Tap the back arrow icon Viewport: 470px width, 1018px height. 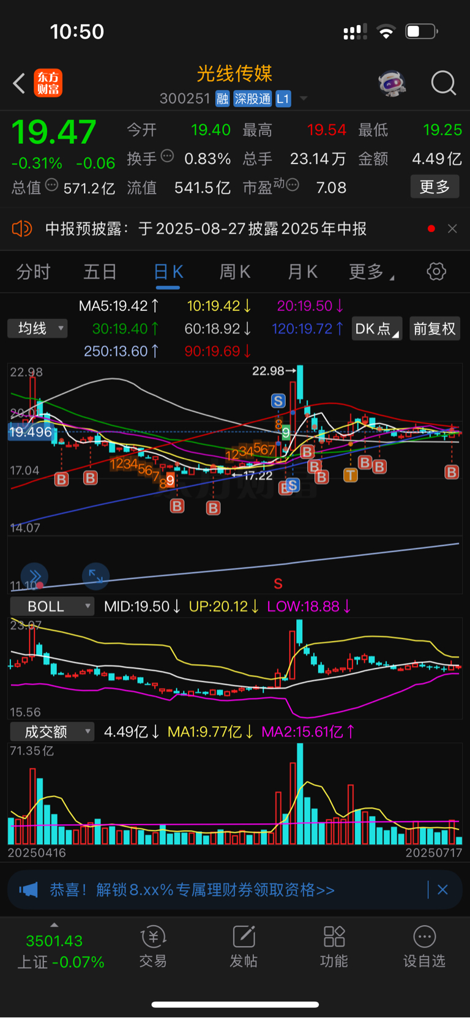(19, 83)
